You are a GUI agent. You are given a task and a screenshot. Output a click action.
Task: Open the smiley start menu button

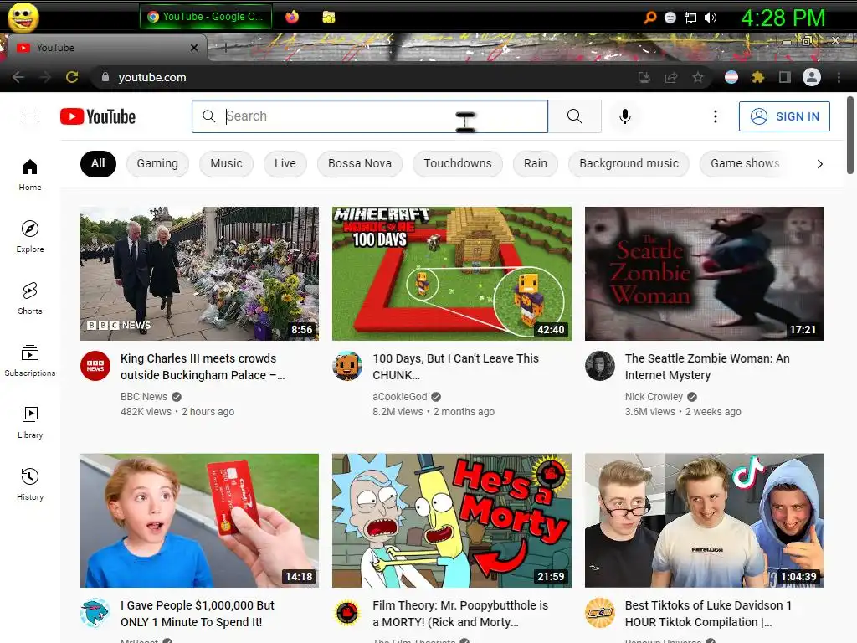23,18
